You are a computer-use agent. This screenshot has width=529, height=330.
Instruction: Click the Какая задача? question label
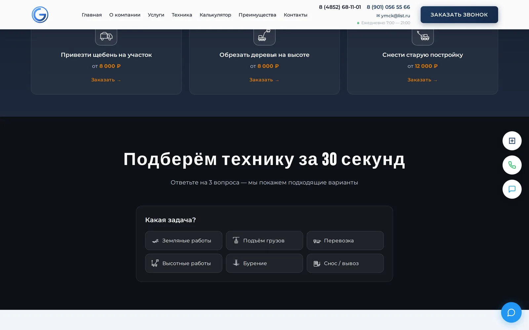(x=170, y=220)
